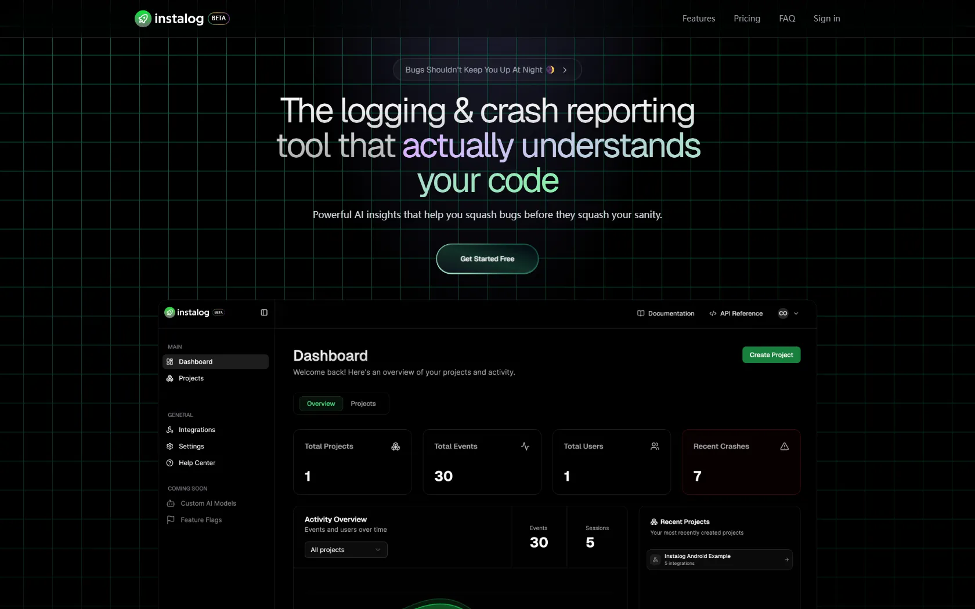The image size is (975, 609).
Task: Open the All projects dropdown
Action: (346, 550)
